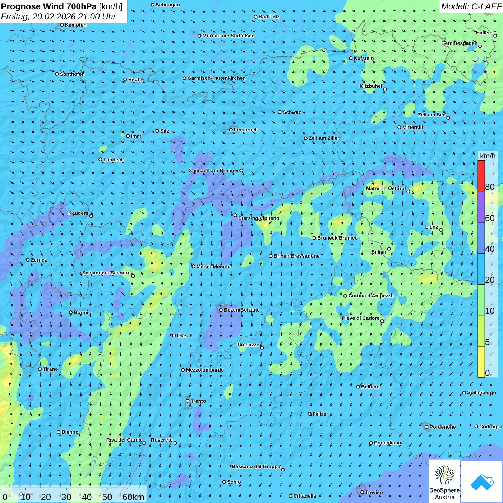Select the Bruneck/Brunico label

point(337,238)
